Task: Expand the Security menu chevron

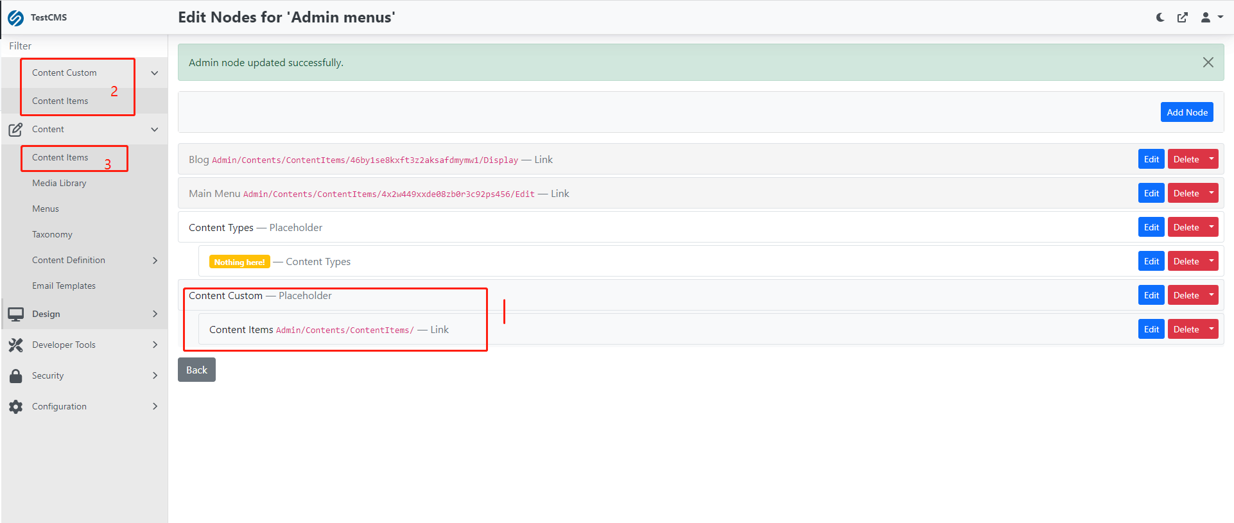Action: pyautogui.click(x=155, y=375)
